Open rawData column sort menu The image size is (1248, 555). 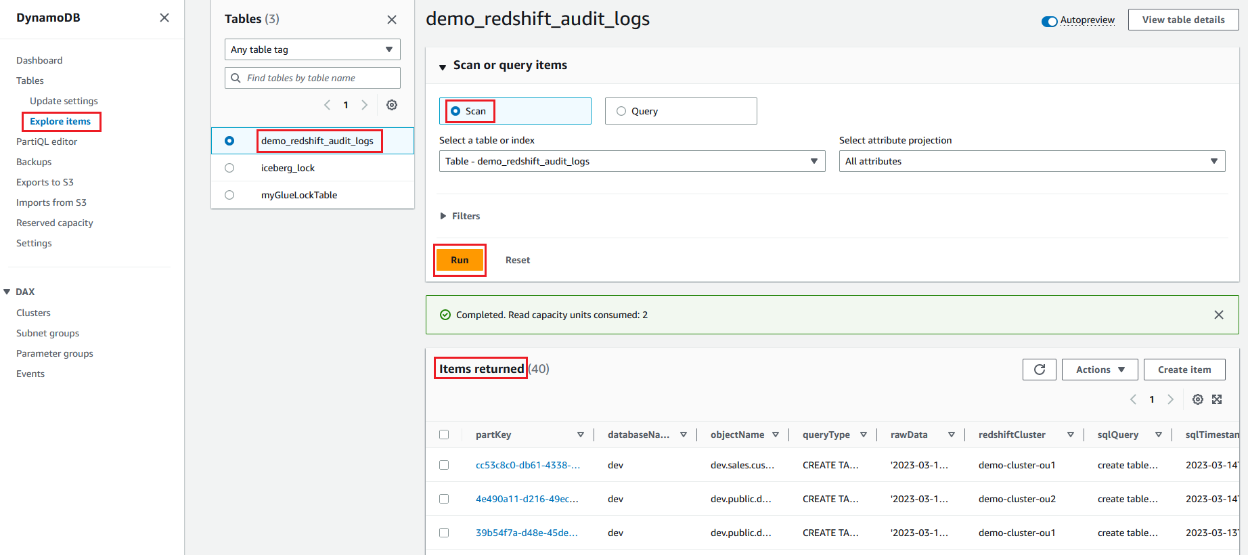[x=952, y=435]
